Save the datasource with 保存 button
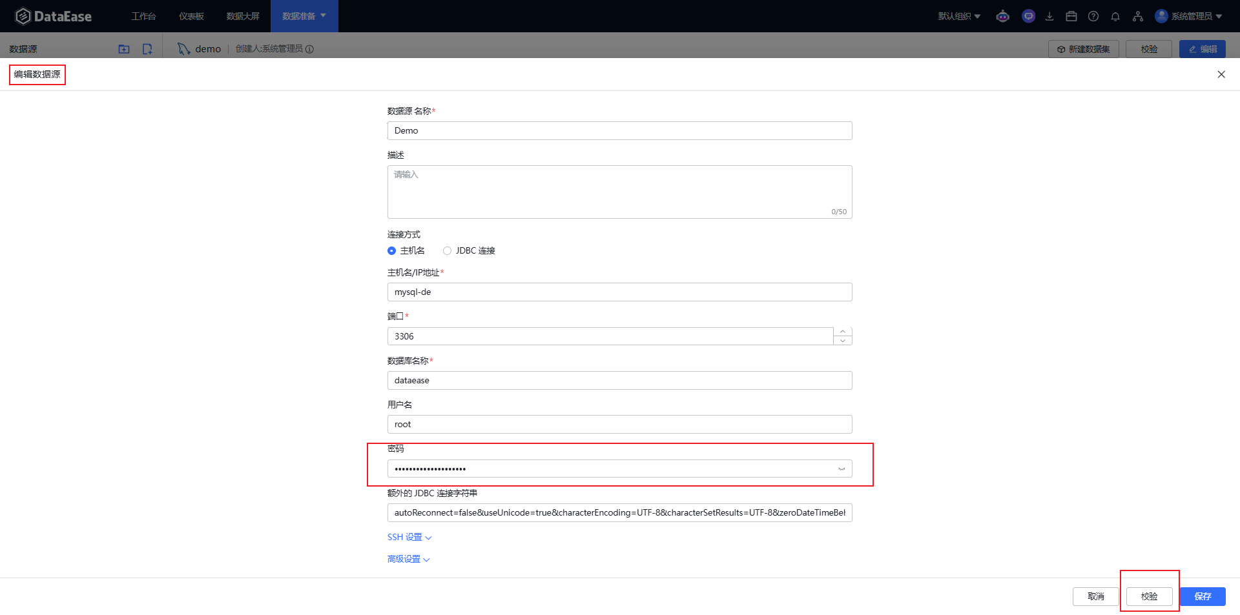The image size is (1240, 615). coord(1202,596)
